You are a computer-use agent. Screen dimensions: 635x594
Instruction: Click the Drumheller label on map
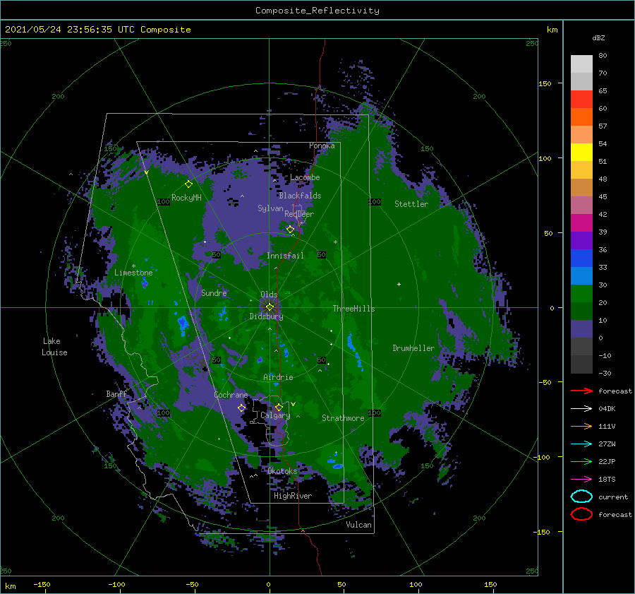coord(413,348)
